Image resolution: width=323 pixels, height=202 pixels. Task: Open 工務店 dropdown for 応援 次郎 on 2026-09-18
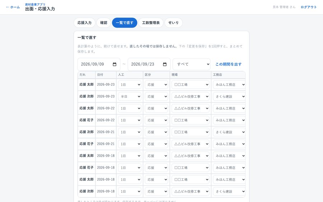[x=229, y=192]
